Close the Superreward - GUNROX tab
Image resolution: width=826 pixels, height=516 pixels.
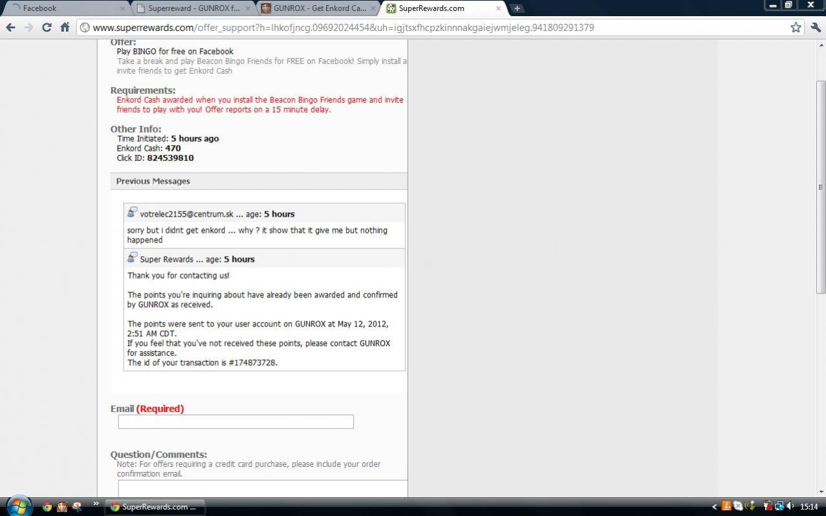coord(249,8)
